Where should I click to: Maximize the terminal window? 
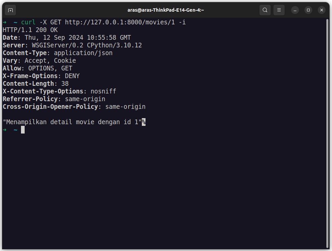pos(308,10)
